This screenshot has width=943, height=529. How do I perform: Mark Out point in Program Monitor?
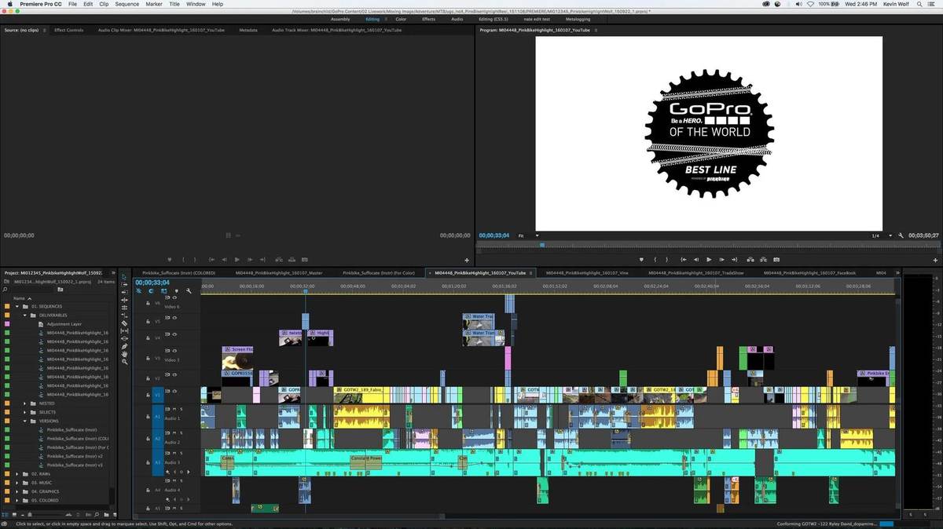tap(667, 260)
